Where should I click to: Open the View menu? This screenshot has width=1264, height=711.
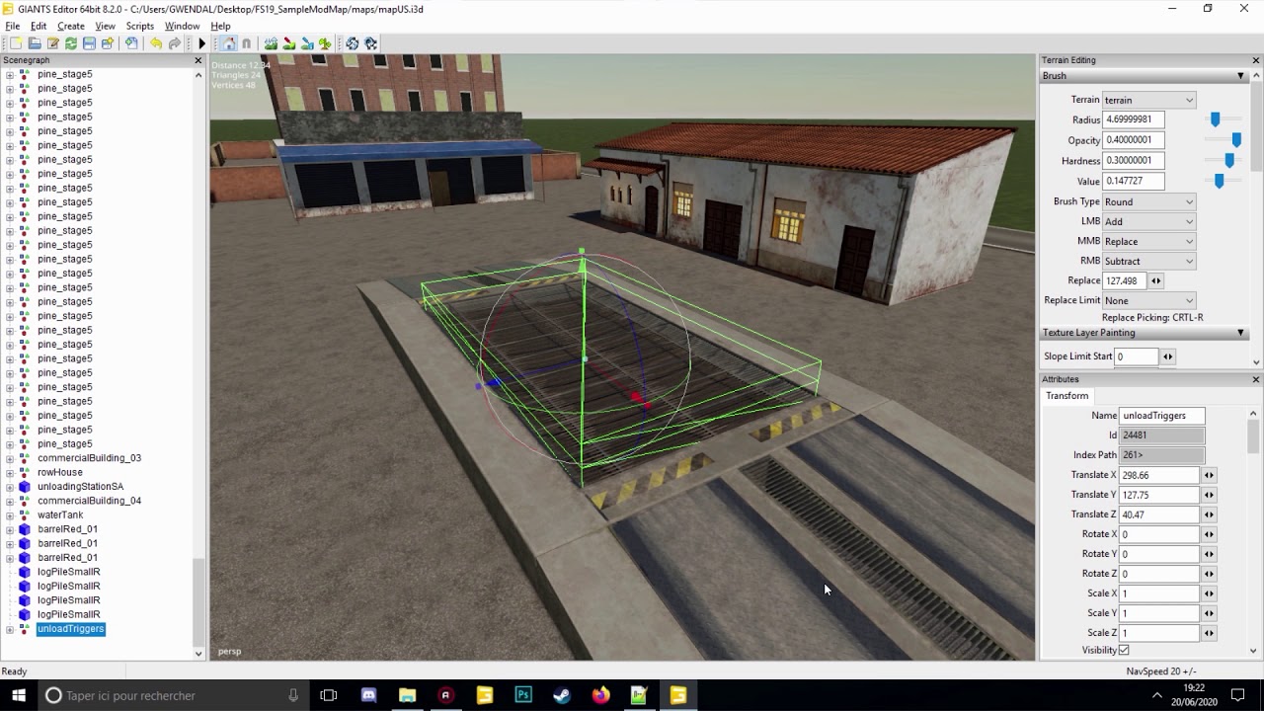[x=105, y=26]
